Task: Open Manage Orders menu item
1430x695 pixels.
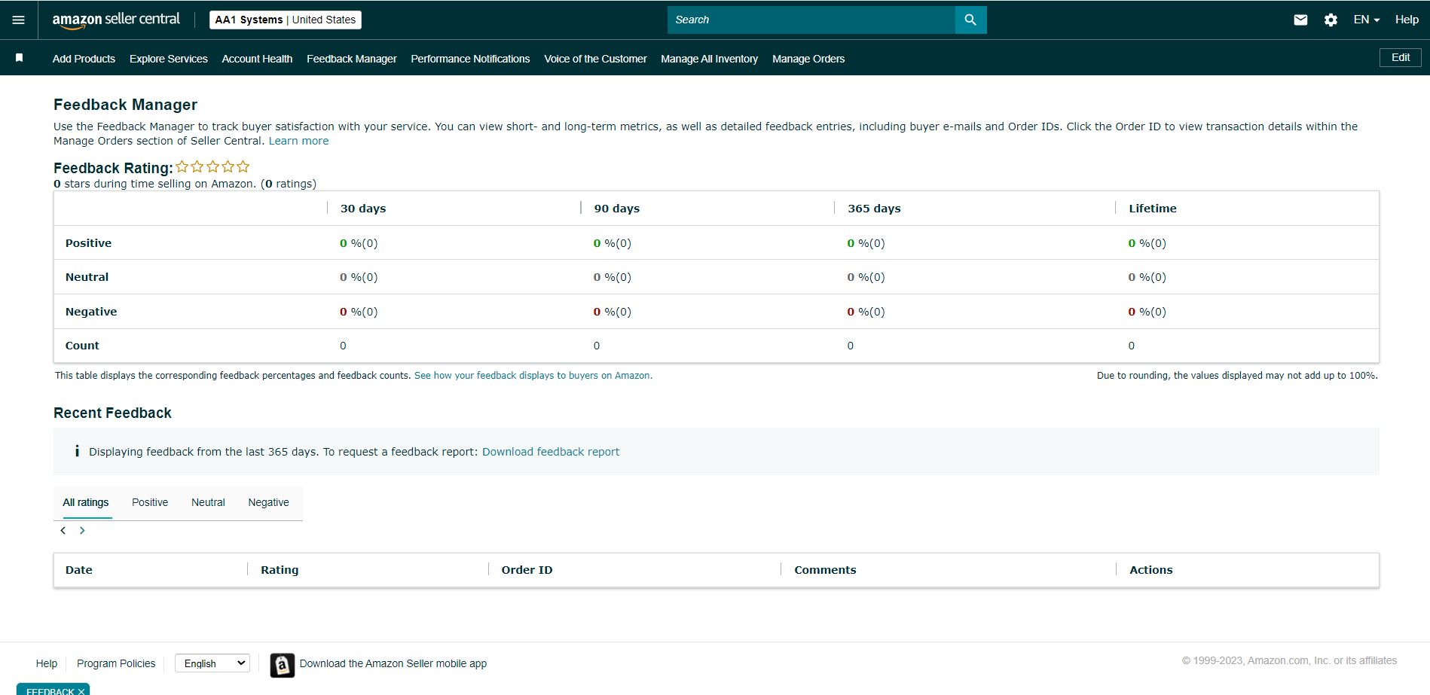Action: pos(808,59)
